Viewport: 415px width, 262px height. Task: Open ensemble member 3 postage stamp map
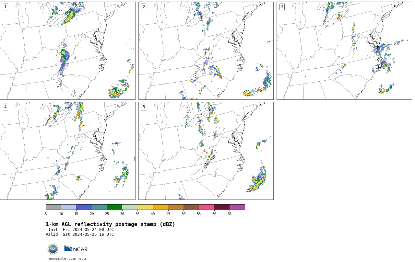tap(344, 51)
